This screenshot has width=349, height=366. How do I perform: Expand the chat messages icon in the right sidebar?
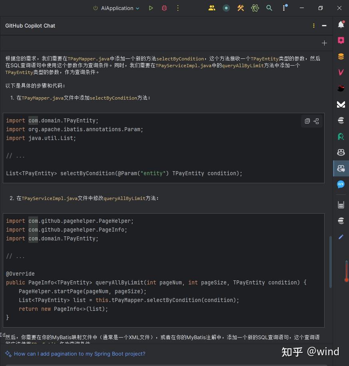[341, 184]
